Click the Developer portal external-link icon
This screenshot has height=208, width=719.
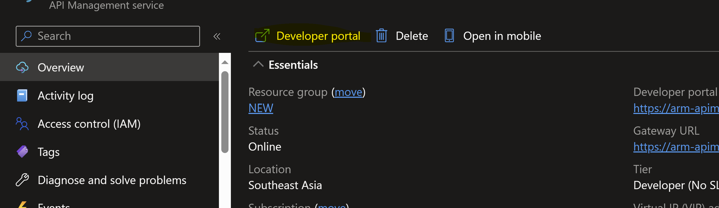pos(262,36)
